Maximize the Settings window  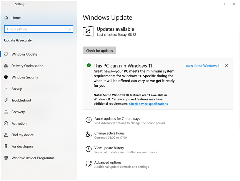[x=223, y=4]
